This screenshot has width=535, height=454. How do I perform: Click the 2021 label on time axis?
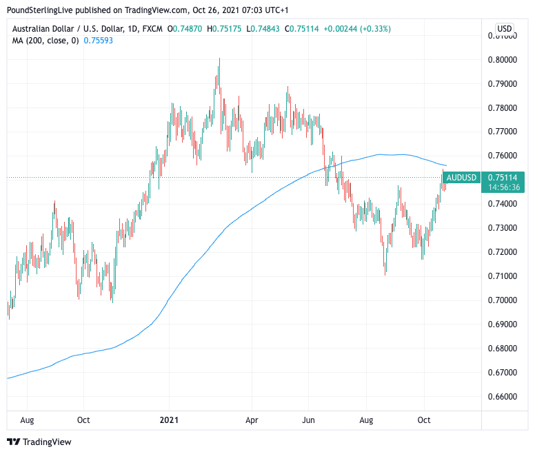coord(170,419)
